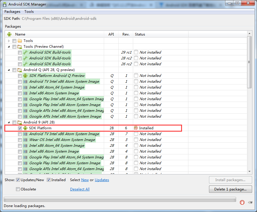Click the scrollbar down arrow
Image resolution: width=257 pixels, height=212 pixels.
(249, 172)
